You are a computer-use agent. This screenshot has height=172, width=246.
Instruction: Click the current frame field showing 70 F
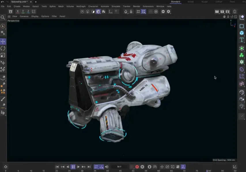[x=119, y=167]
